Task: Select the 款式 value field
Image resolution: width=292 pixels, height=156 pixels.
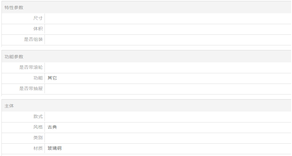Action: (168, 117)
